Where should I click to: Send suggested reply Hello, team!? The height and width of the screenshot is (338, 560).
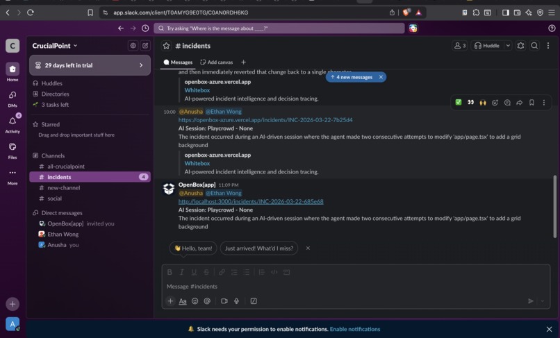point(193,248)
